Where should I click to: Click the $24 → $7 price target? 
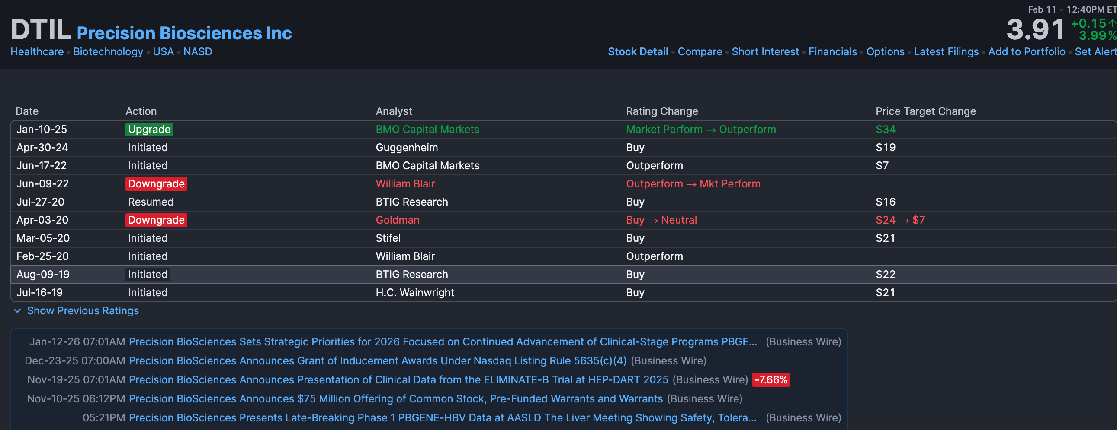(900, 220)
